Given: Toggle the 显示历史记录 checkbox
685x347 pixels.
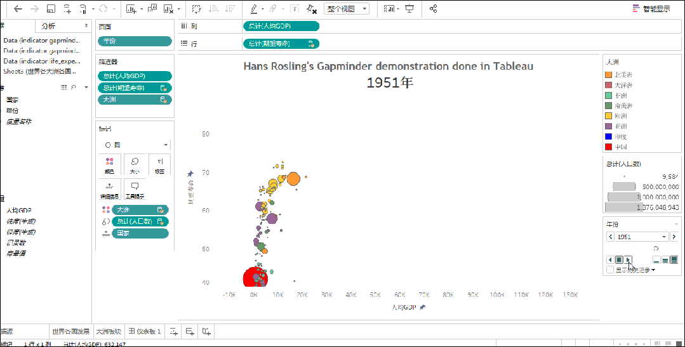Looking at the screenshot, I should click(x=610, y=270).
